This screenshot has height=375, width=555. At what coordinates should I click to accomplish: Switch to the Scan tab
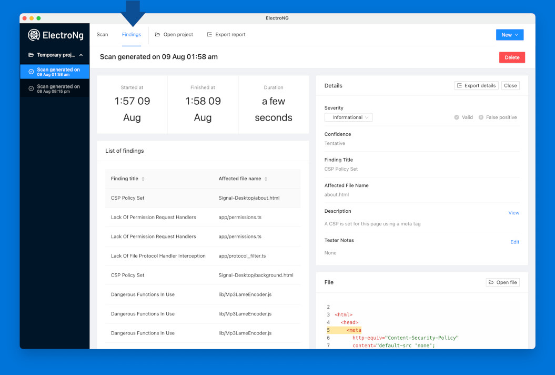click(x=102, y=34)
